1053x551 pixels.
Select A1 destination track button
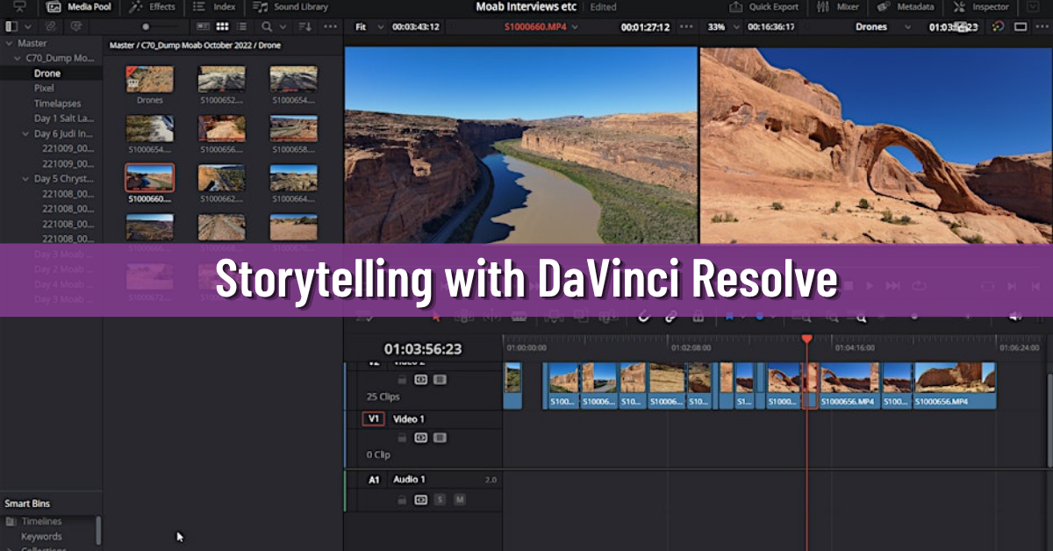coord(374,480)
